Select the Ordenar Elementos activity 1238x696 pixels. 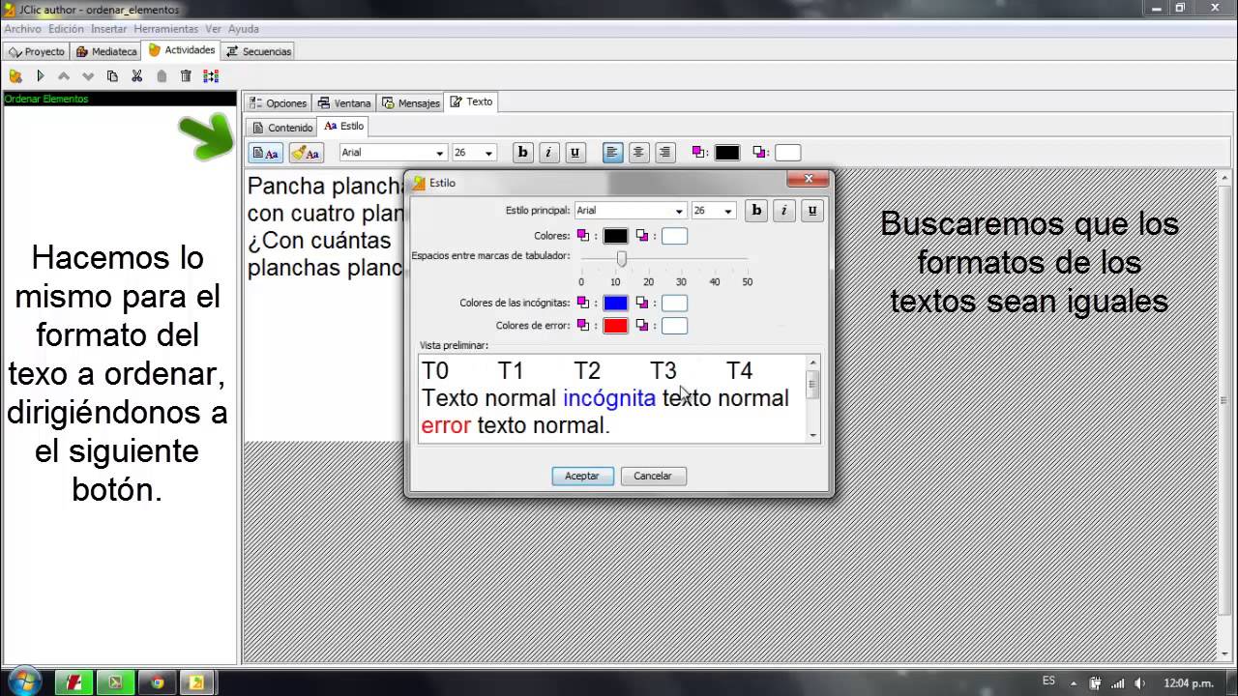(120, 99)
